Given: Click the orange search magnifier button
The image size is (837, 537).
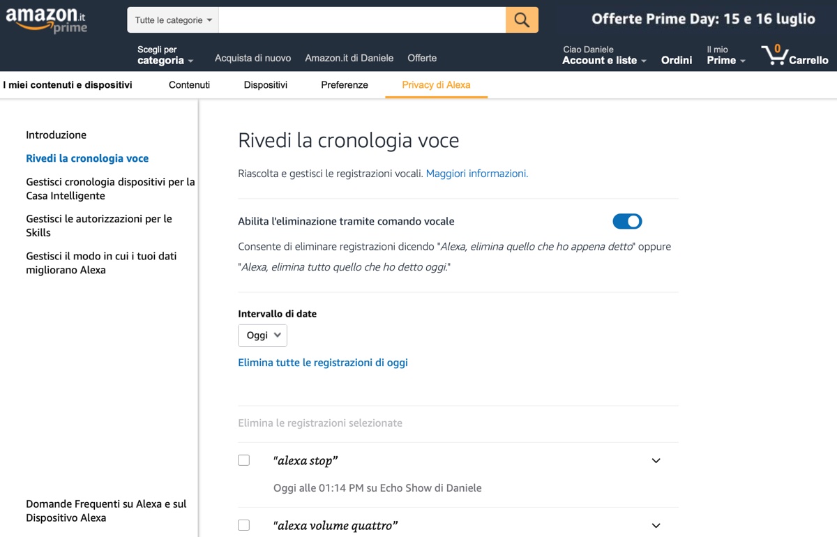Looking at the screenshot, I should click(522, 20).
